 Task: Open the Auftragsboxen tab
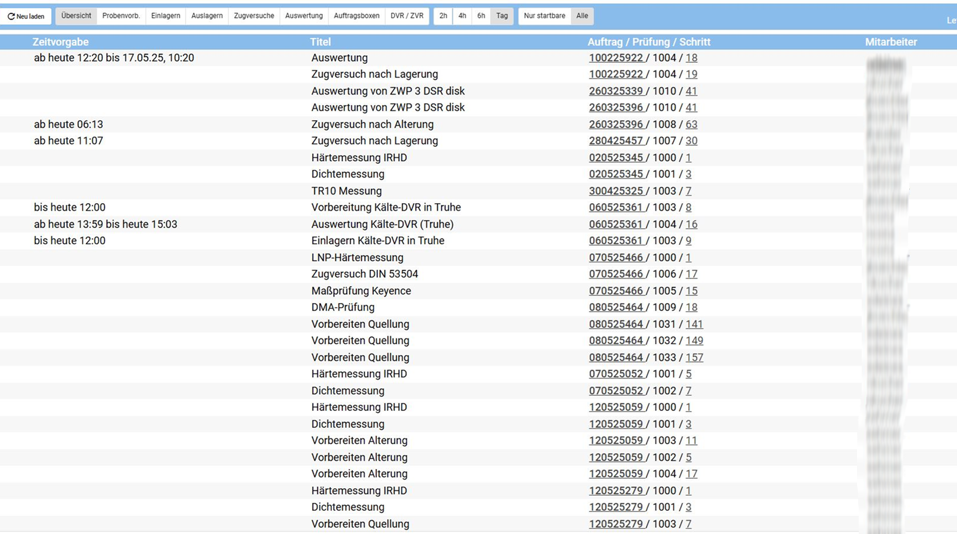(356, 16)
